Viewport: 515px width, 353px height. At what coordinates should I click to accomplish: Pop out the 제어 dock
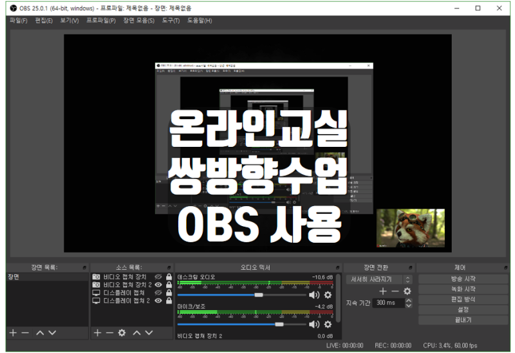[x=505, y=267]
